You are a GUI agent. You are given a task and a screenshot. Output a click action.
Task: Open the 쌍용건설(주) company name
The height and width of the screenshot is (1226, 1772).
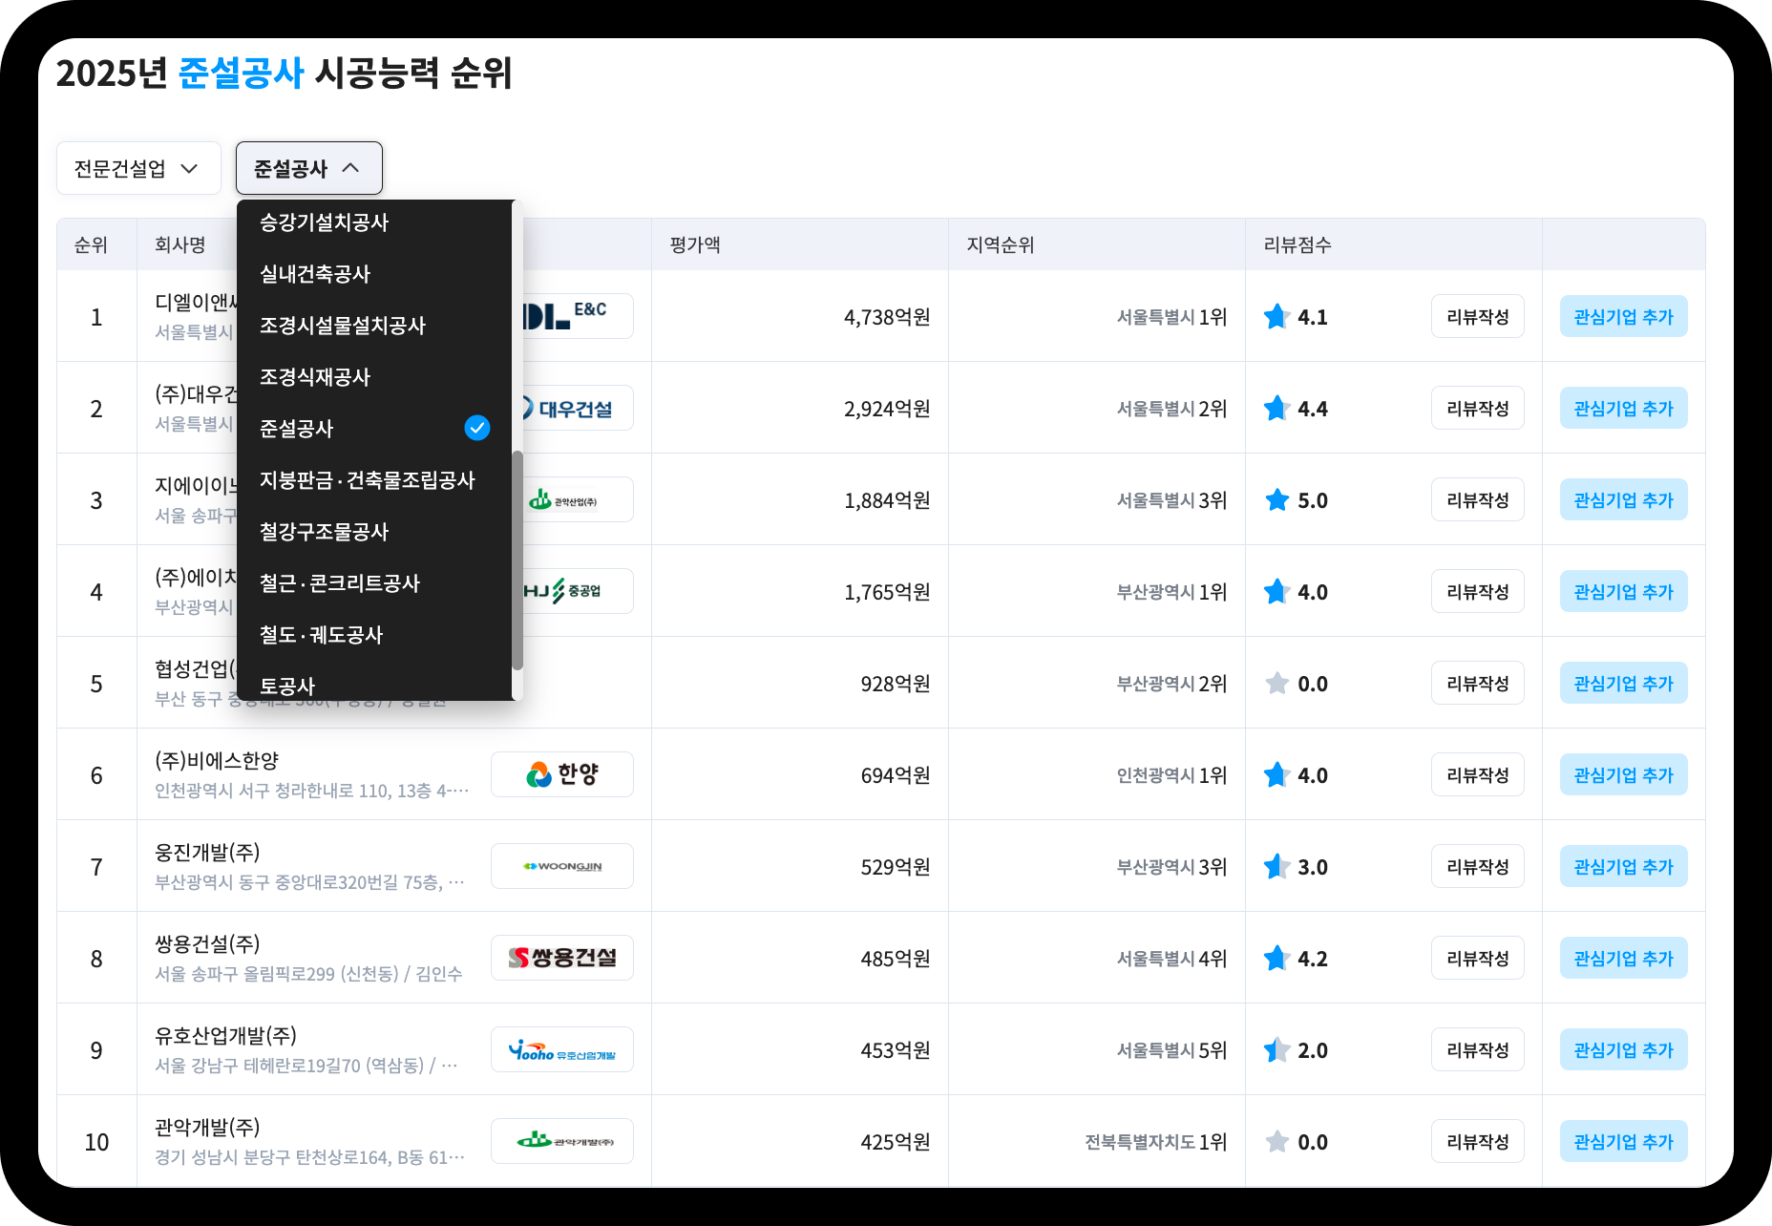coord(207,943)
